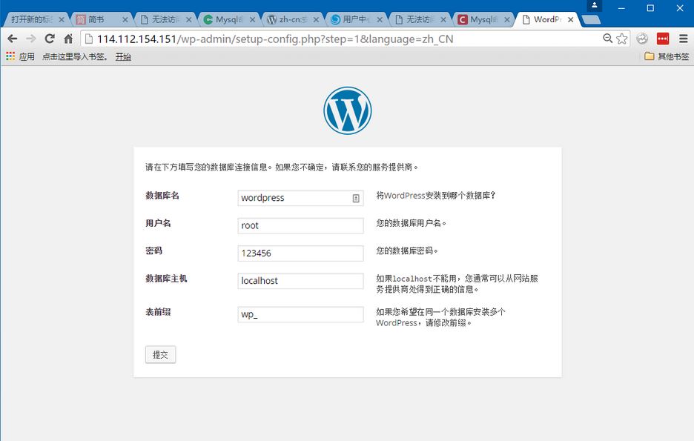Bookmark this page with the star icon
The width and height of the screenshot is (694, 441).
[x=622, y=39]
